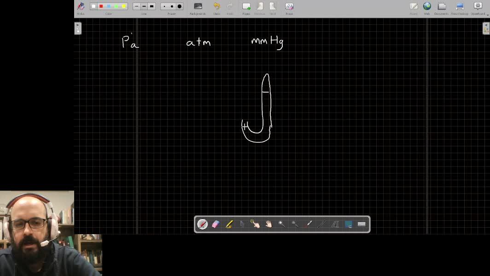Activate the hand scroll page tool

coord(269,224)
